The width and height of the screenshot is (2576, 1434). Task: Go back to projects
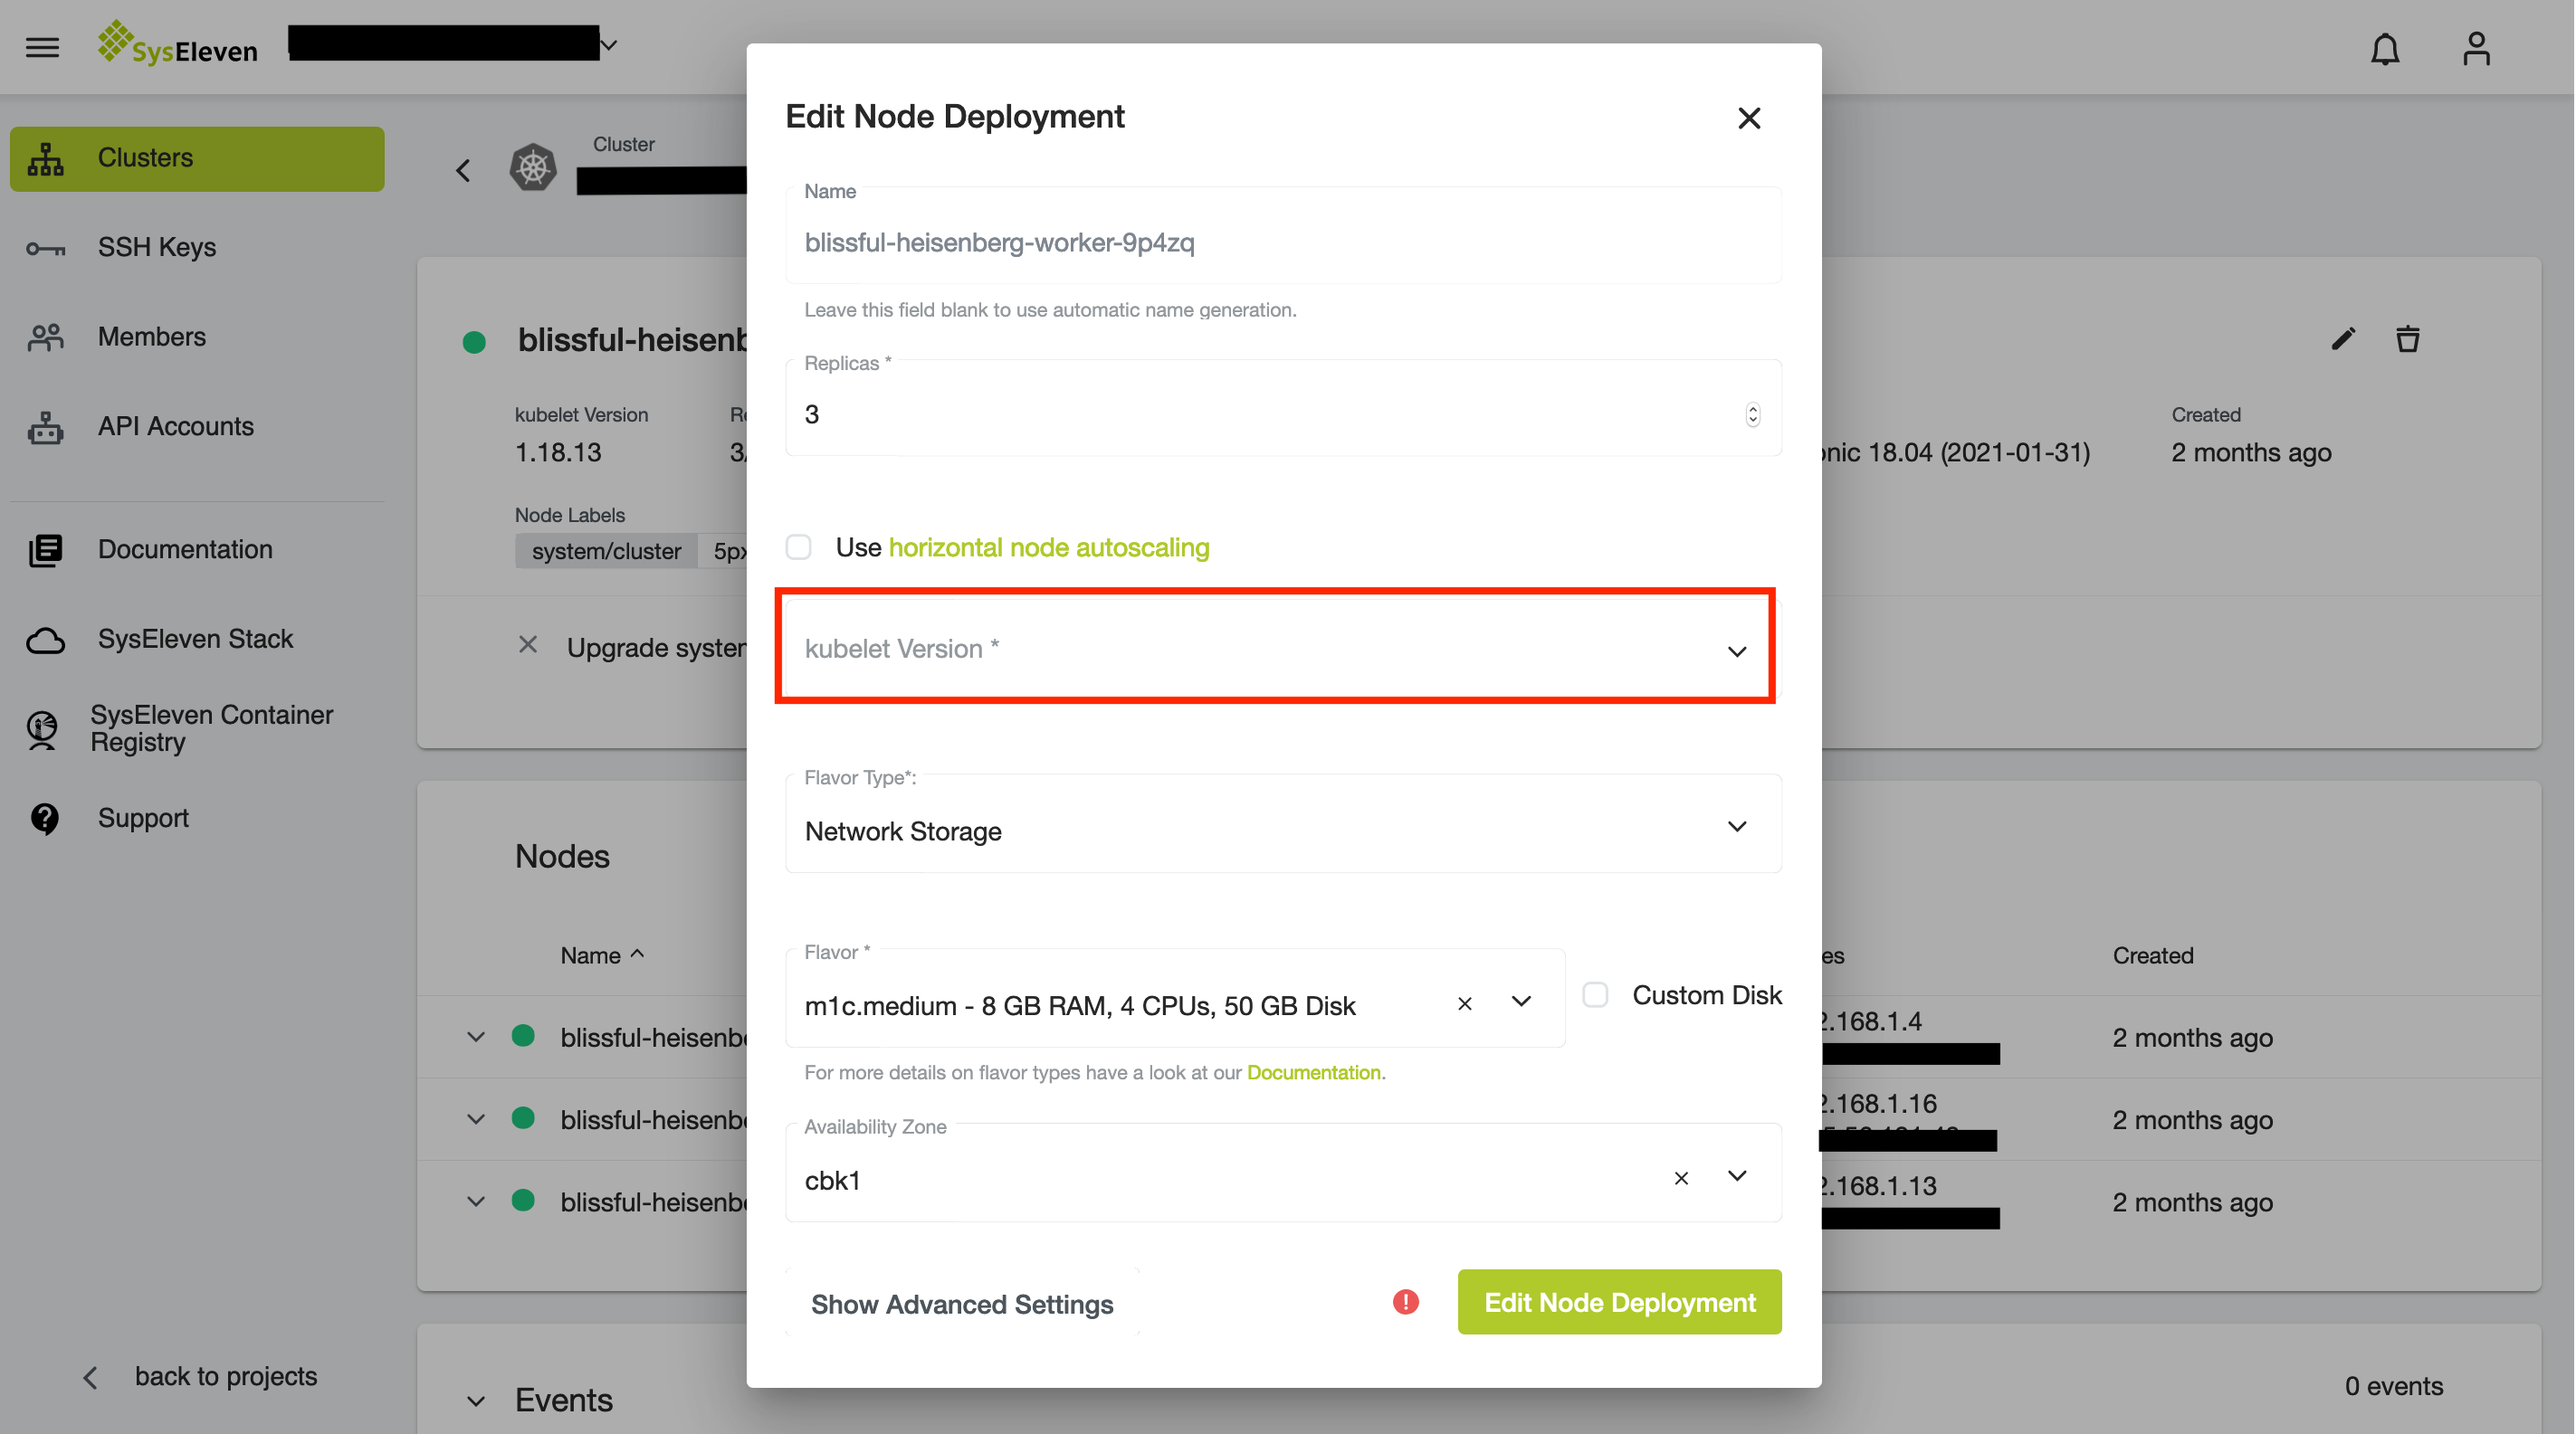(198, 1376)
